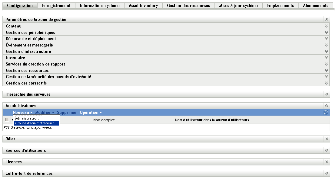Expand the Inventaire section

326,58
